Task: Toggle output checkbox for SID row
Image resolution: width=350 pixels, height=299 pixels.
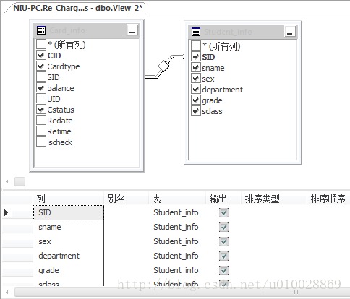Action: click(223, 212)
